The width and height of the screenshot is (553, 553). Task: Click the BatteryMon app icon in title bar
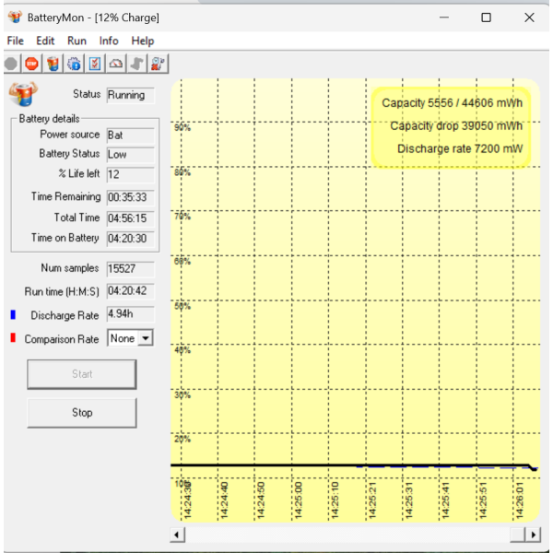click(15, 17)
